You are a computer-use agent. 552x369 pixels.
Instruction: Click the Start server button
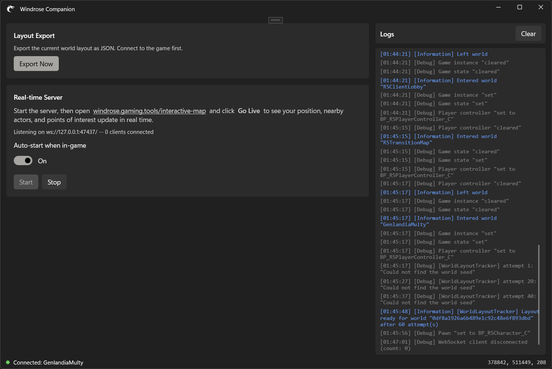tap(26, 182)
